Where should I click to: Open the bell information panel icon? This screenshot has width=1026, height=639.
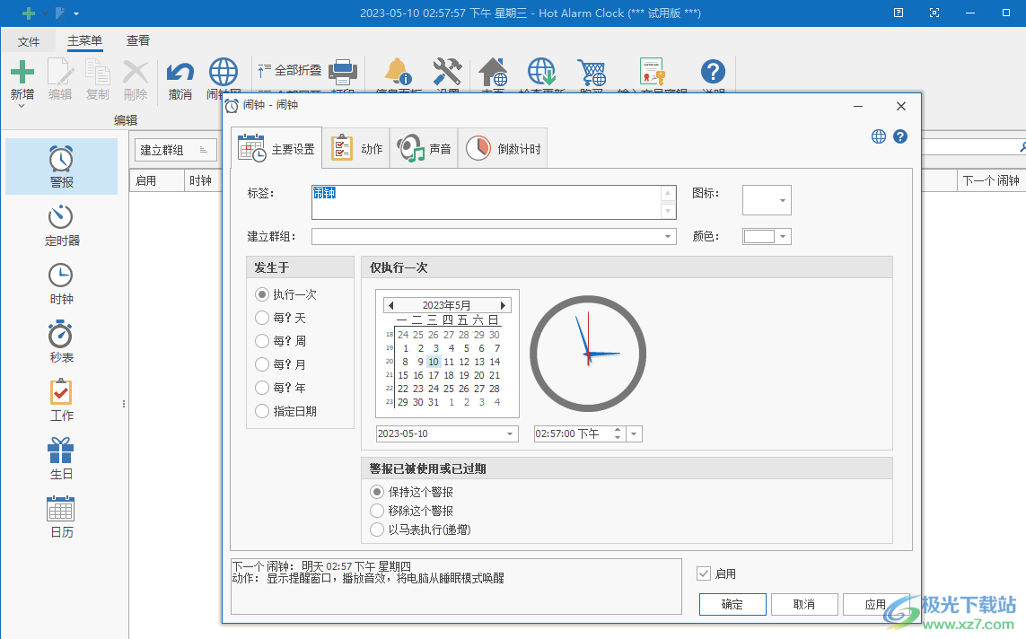(x=398, y=72)
